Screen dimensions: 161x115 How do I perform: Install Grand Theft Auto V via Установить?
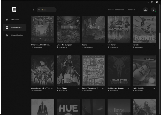87,91
